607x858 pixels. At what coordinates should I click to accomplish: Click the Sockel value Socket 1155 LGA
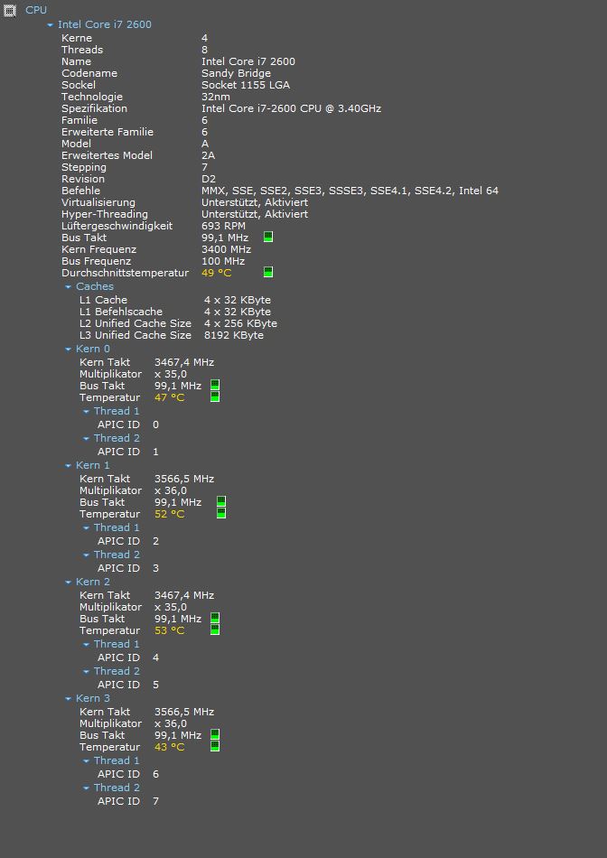click(x=246, y=85)
